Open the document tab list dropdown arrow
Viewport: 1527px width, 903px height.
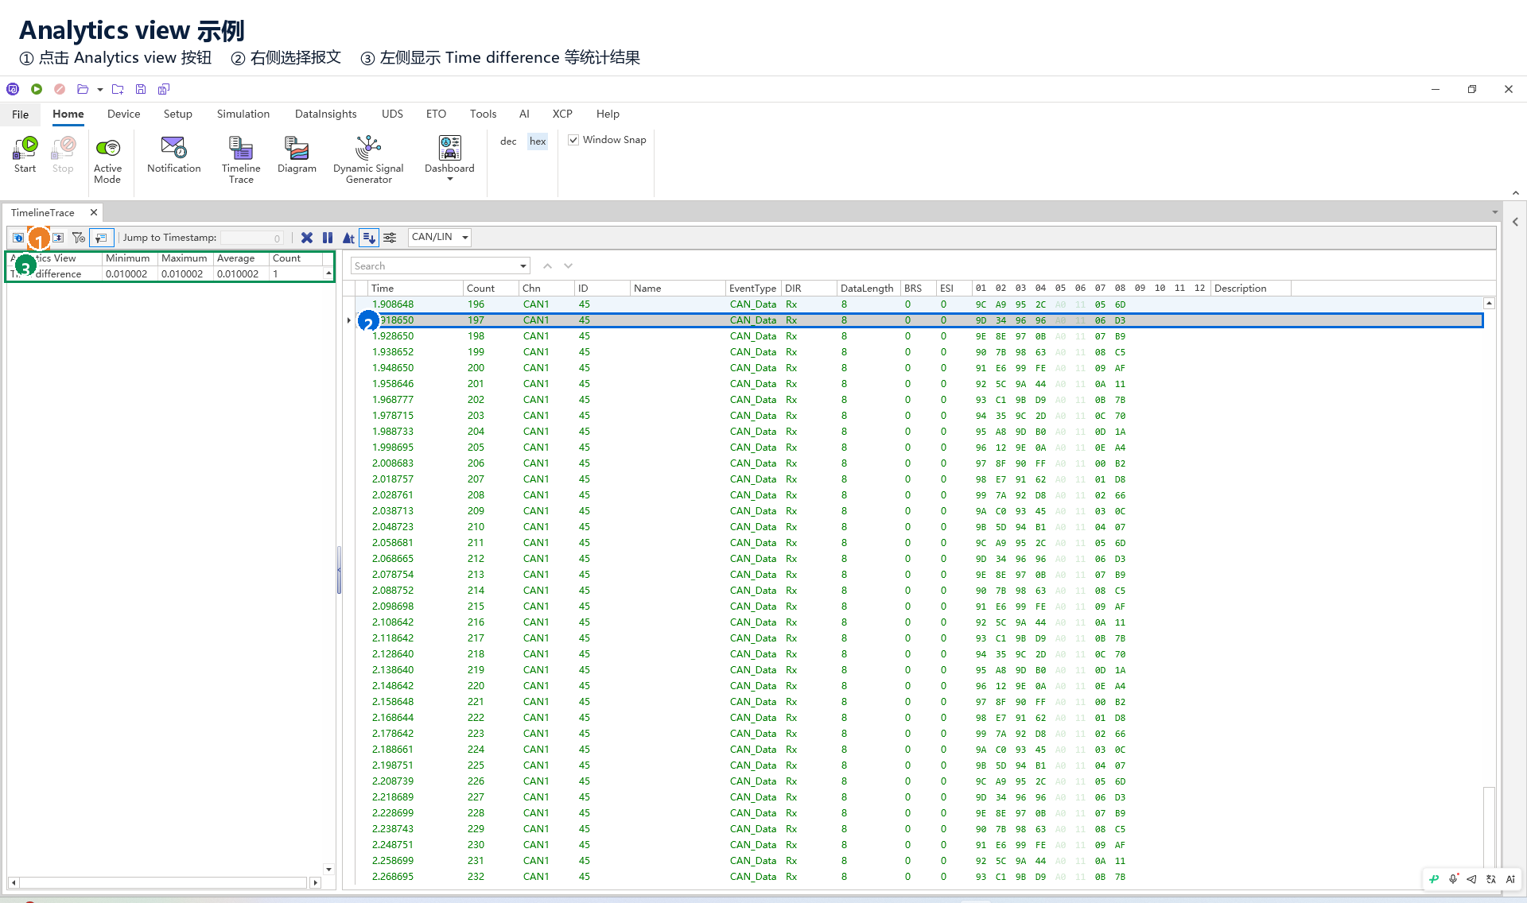point(1495,212)
